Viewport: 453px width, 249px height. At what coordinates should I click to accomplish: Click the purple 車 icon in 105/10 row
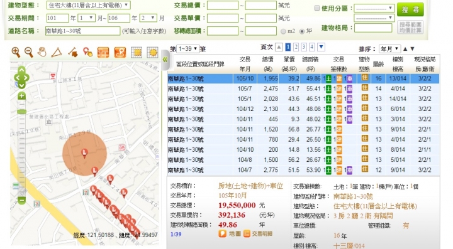[x=350, y=78]
